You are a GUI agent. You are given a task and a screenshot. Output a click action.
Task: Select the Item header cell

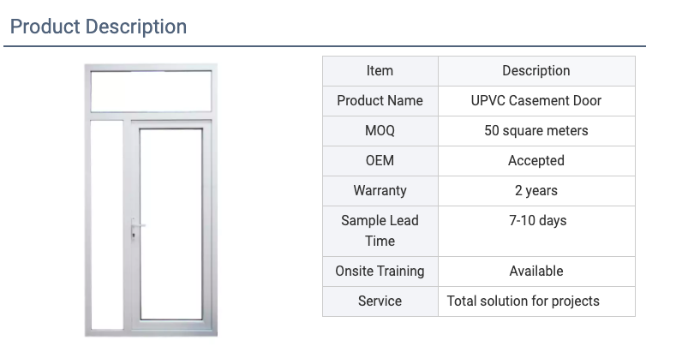380,70
